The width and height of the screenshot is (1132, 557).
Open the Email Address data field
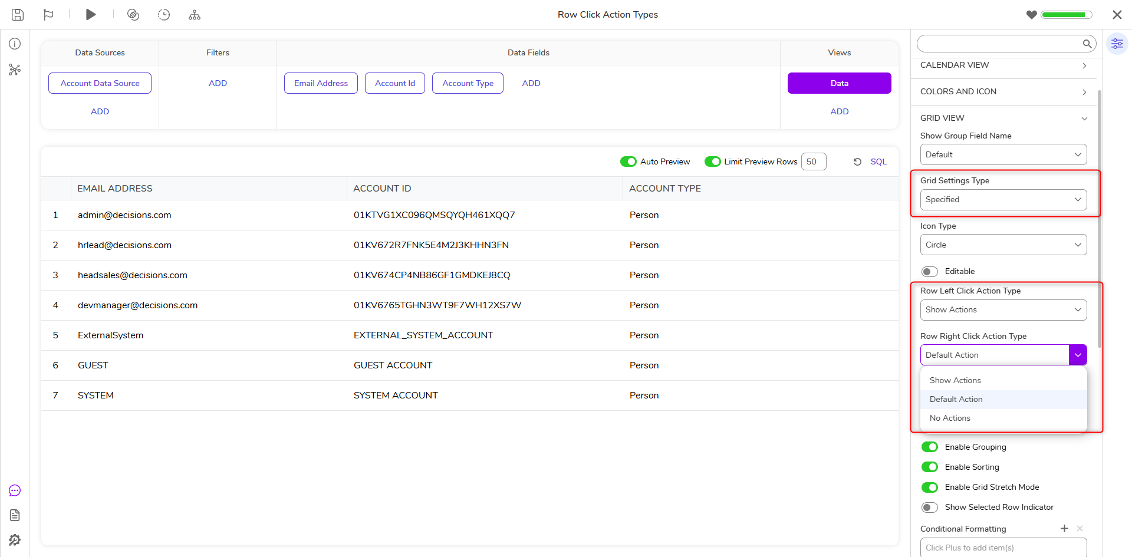click(321, 83)
